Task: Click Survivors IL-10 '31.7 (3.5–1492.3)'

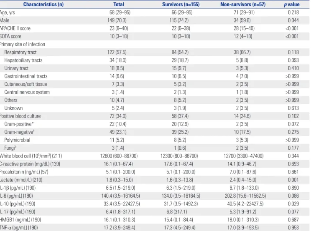Action: (x=181, y=204)
